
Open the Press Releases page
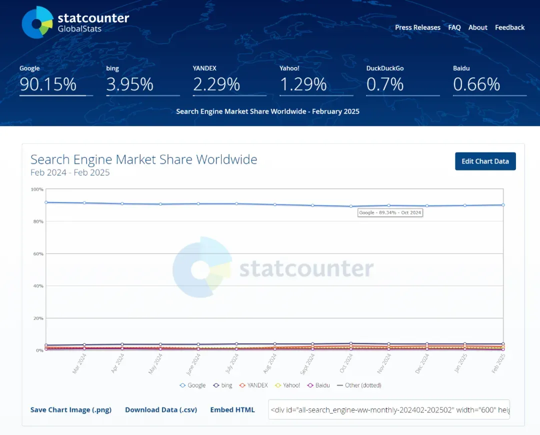417,27
